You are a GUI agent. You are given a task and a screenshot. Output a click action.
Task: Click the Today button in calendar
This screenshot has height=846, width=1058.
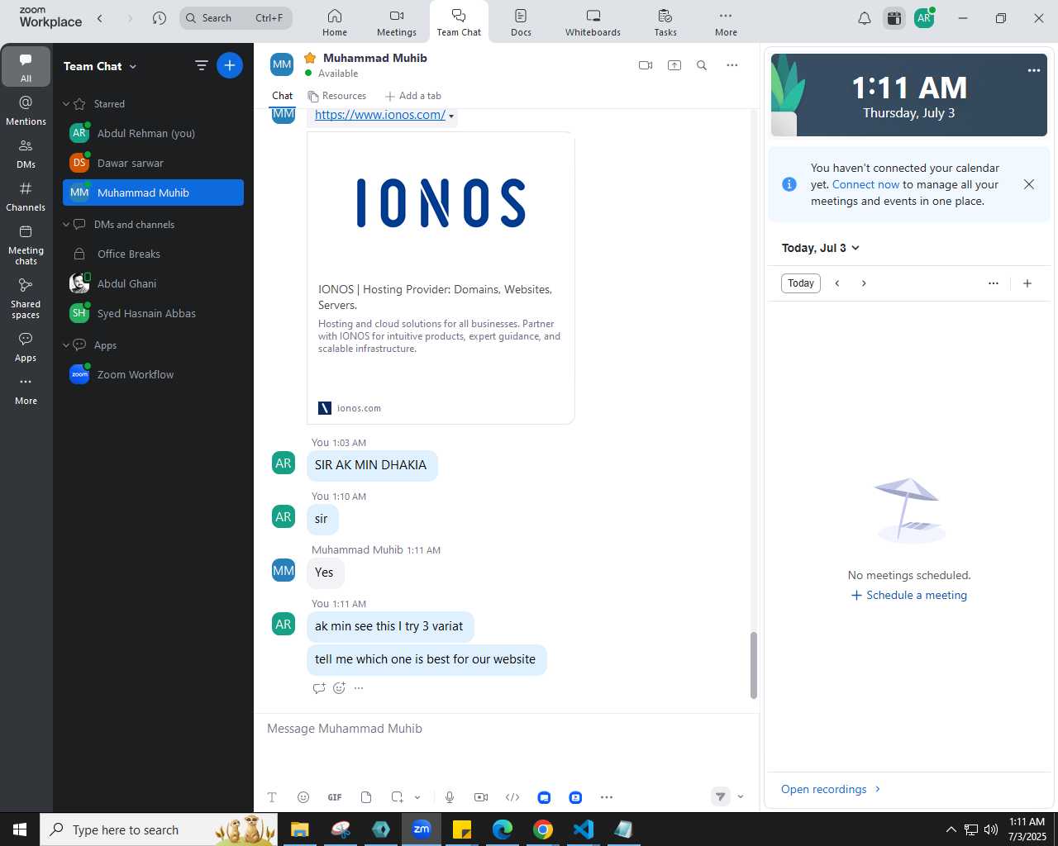[x=801, y=283]
